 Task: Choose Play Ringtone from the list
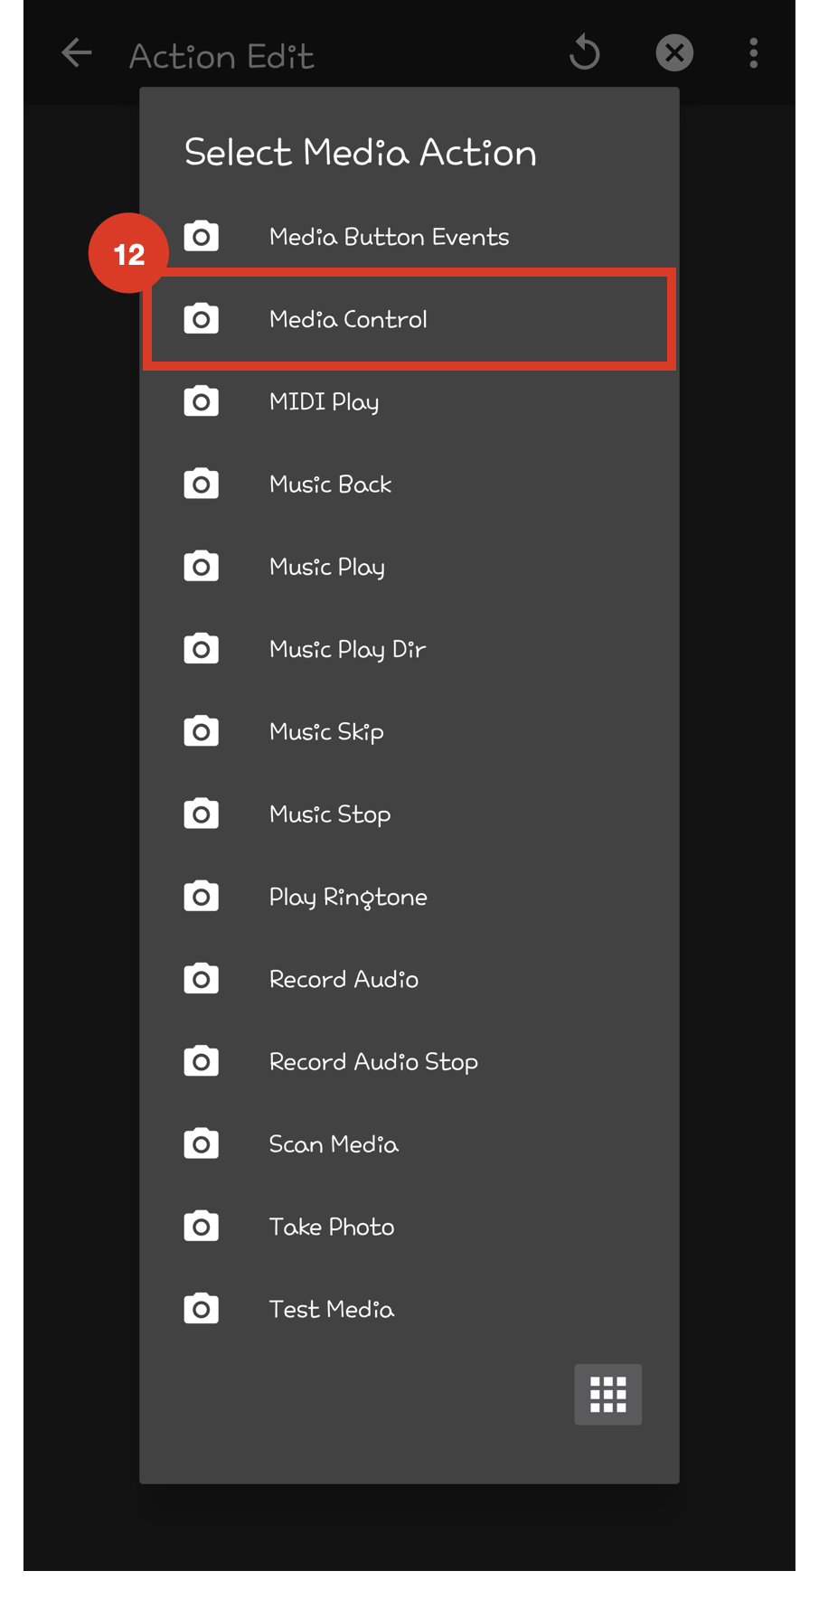click(x=348, y=897)
